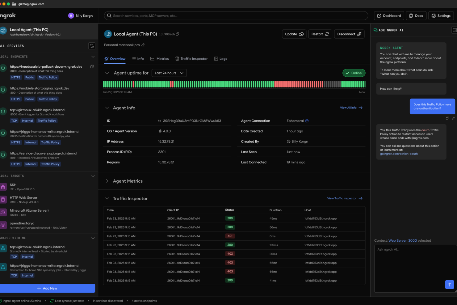The height and width of the screenshot is (305, 457).
Task: Click the shared tcp gizmoux endpoint icon
Action: (x=3, y=248)
